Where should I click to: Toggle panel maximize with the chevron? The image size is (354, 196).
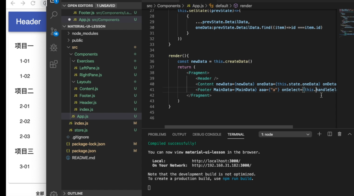click(350, 134)
